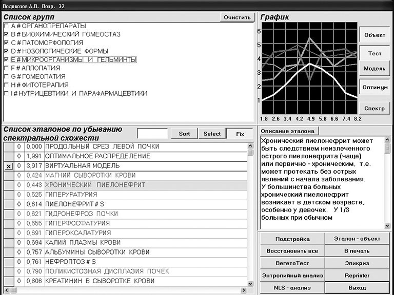This screenshot has height=295, width=394.
Task: Open the Спектр view button
Action: pyautogui.click(x=375, y=108)
